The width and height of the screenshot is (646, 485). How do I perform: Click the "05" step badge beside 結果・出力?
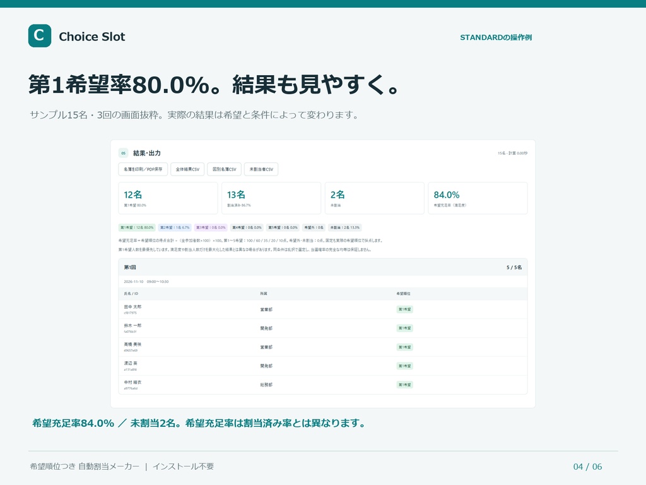click(x=123, y=153)
